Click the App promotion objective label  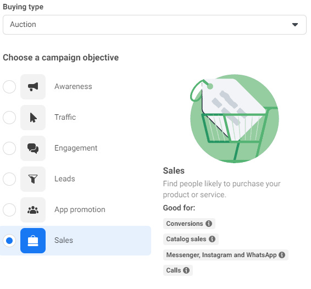tap(80, 210)
